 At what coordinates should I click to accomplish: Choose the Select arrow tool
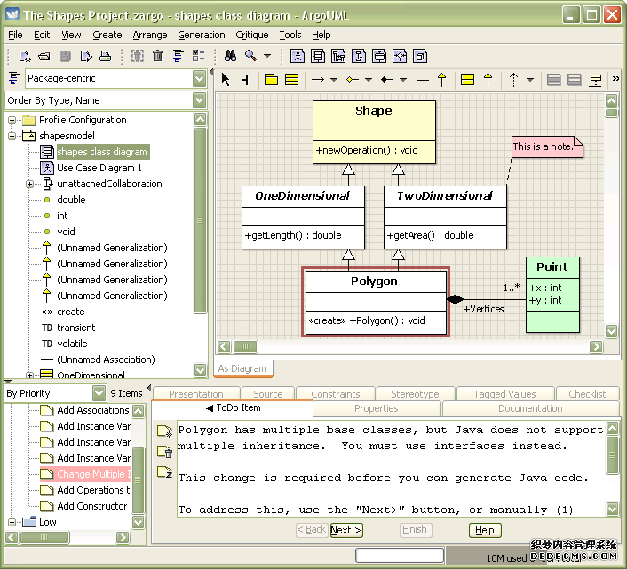[226, 80]
